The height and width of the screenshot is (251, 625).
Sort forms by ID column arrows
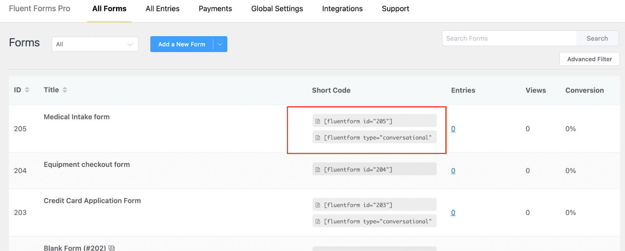[x=27, y=90]
